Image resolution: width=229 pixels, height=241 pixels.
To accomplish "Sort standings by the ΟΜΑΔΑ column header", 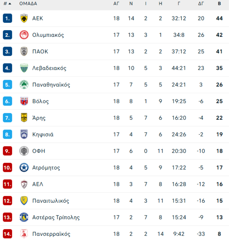I will click(x=28, y=4).
